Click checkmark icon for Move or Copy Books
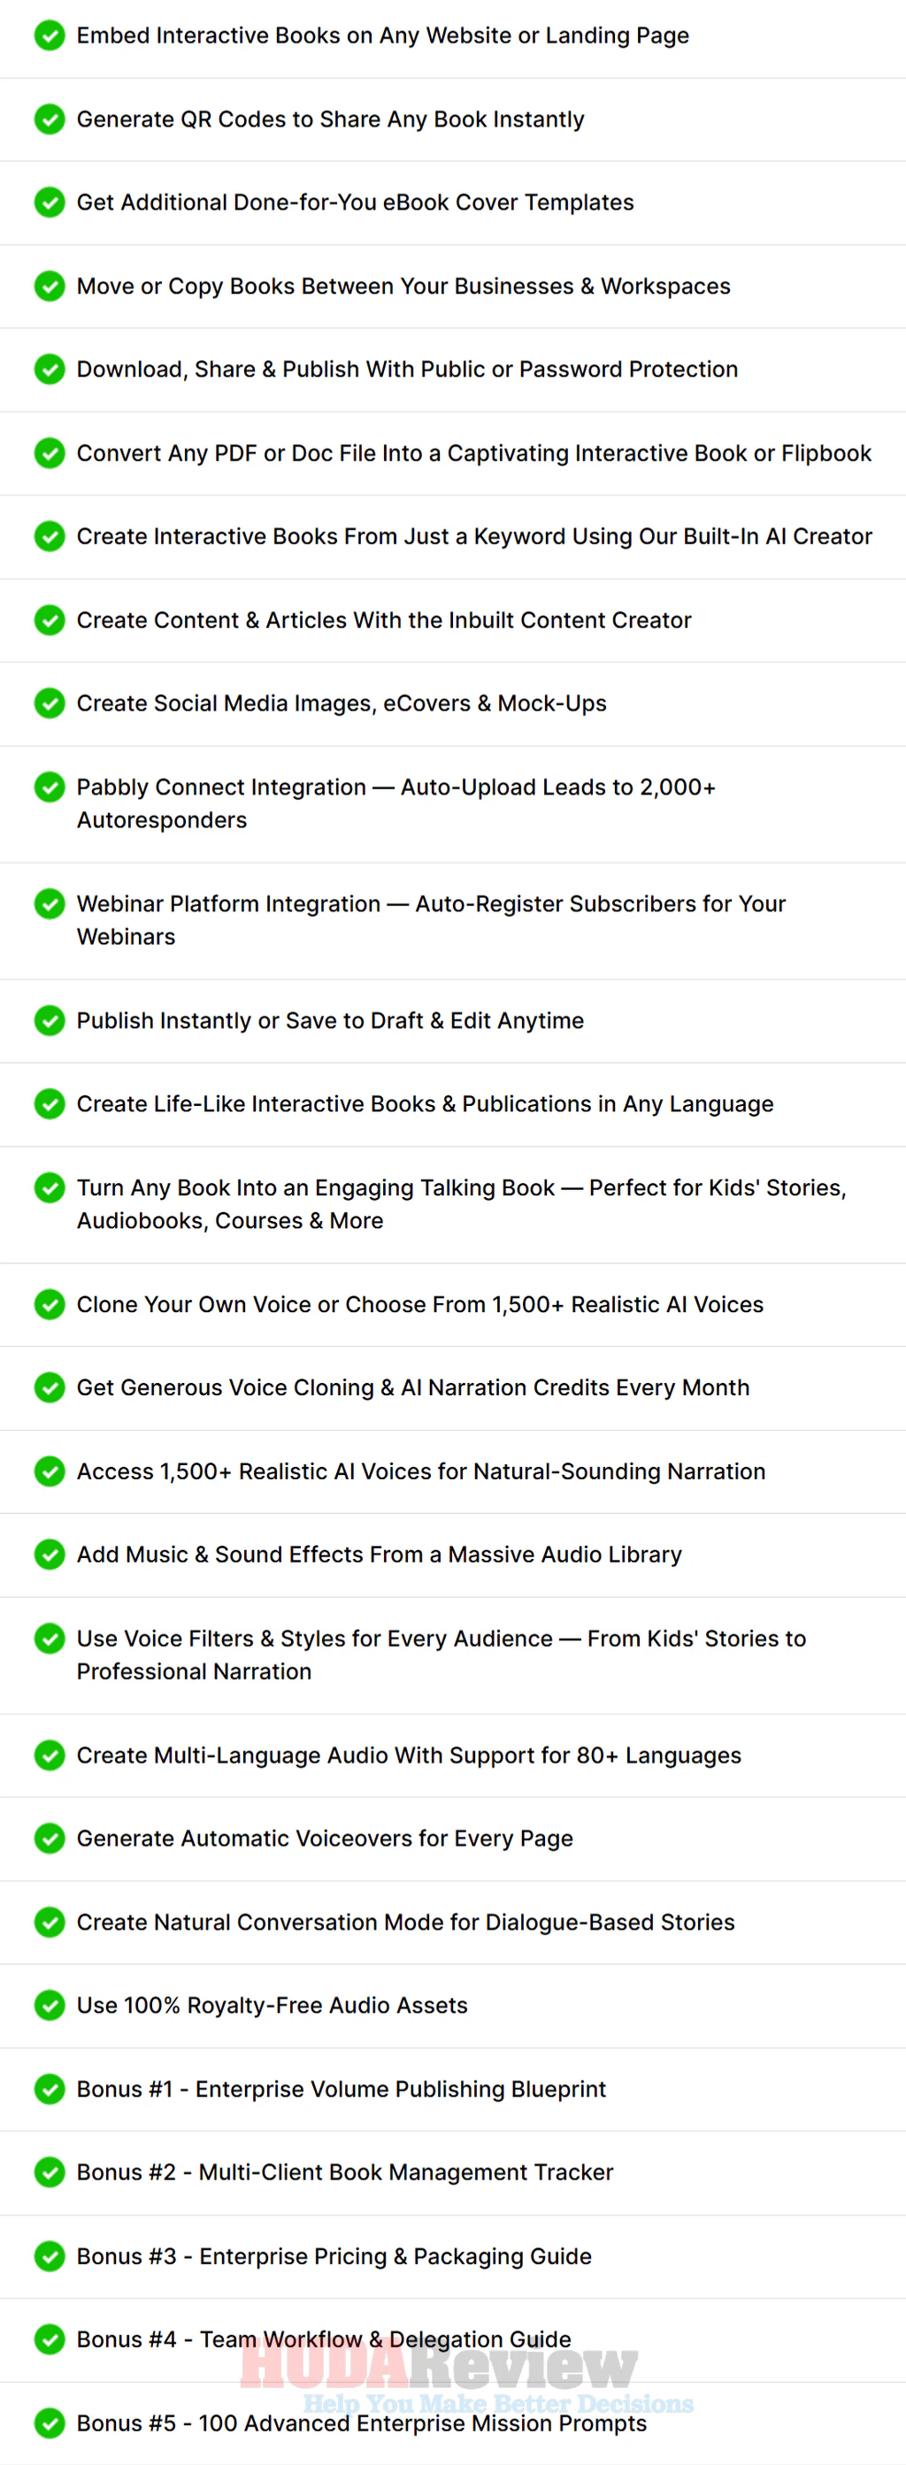Image resolution: width=906 pixels, height=2465 pixels. (50, 286)
